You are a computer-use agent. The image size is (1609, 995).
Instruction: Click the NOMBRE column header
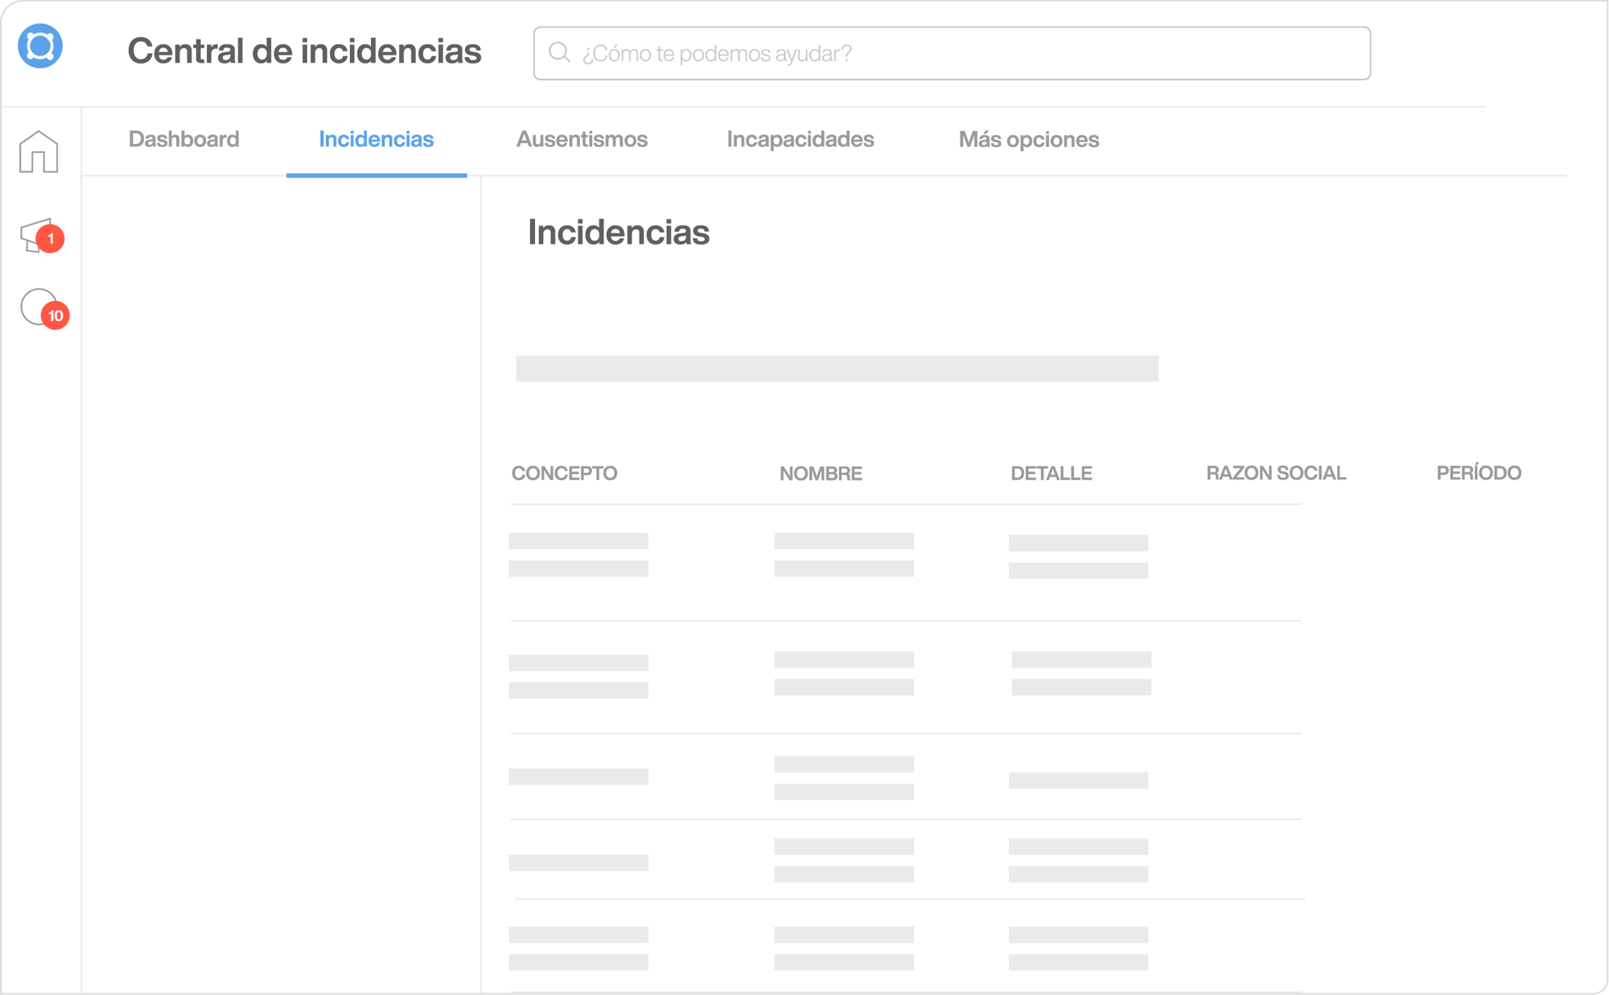tap(819, 473)
